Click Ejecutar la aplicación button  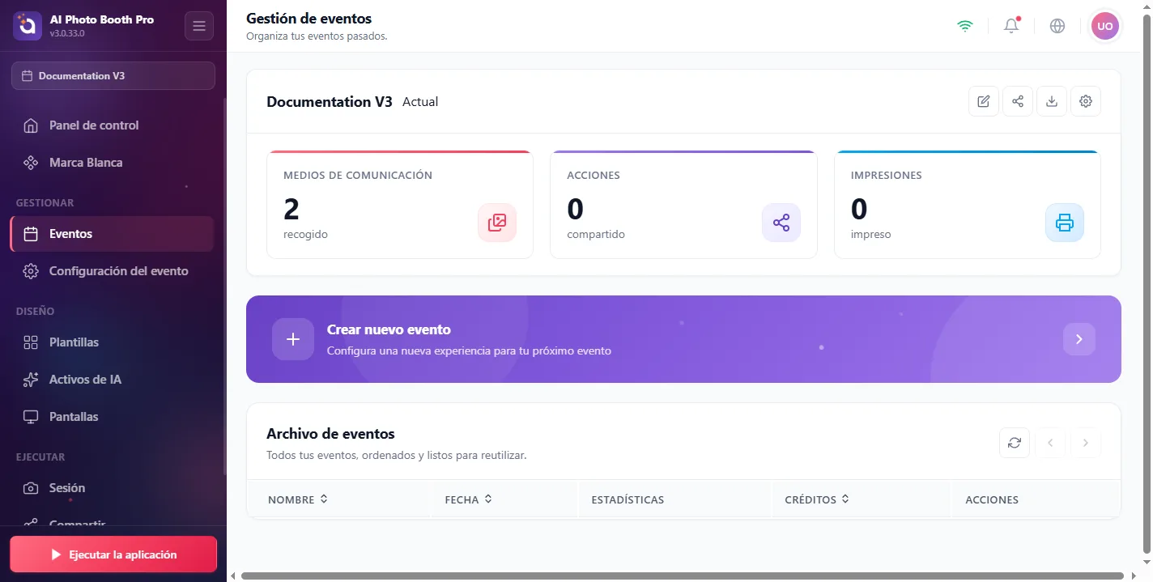tap(113, 554)
